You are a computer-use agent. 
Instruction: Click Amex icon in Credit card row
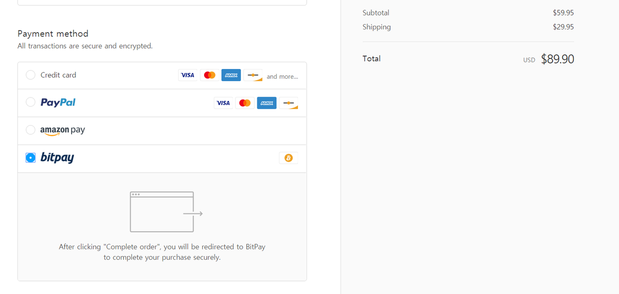click(231, 75)
